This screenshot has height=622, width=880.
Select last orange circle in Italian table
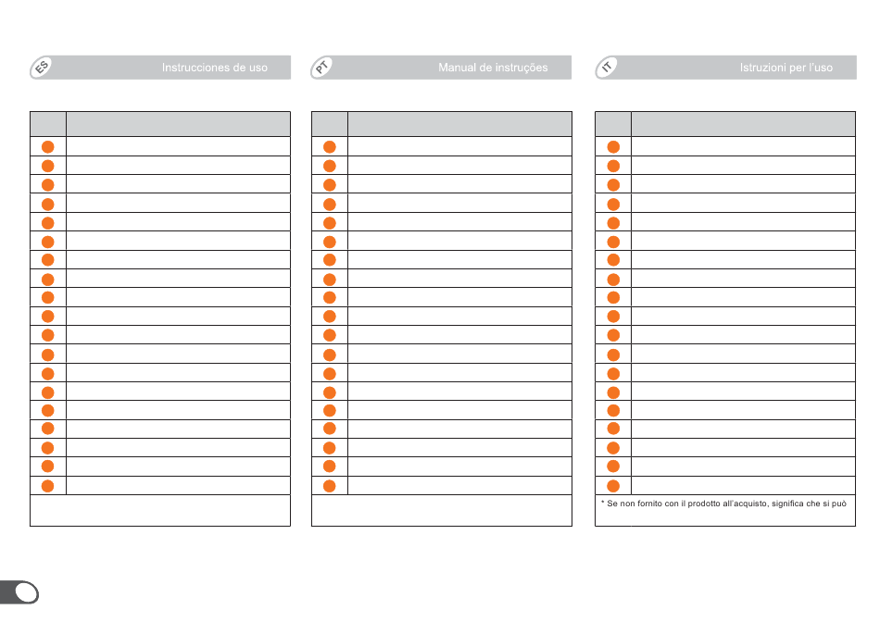click(x=613, y=486)
